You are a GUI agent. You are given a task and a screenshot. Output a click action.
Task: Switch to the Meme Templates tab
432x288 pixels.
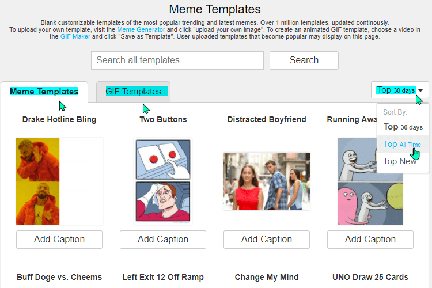click(x=44, y=92)
